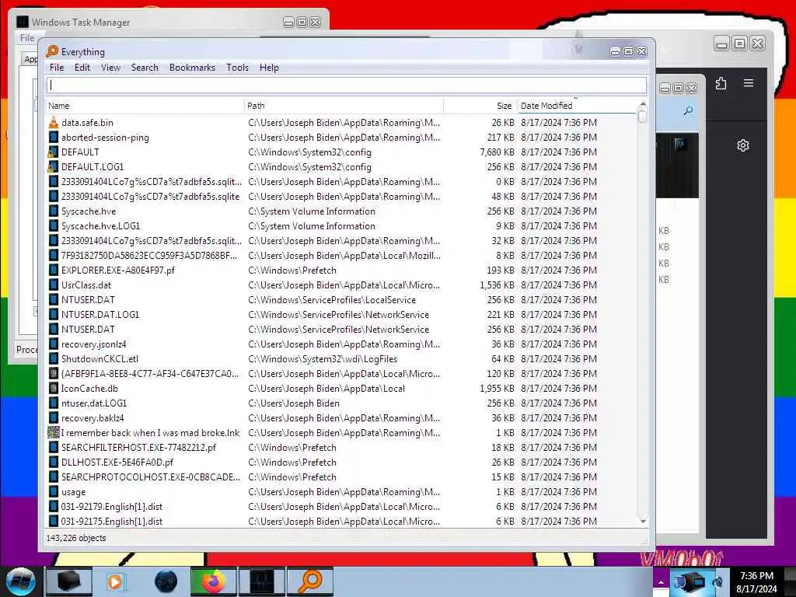
Task: Open the dark globe taskbar icon
Action: [x=166, y=581]
